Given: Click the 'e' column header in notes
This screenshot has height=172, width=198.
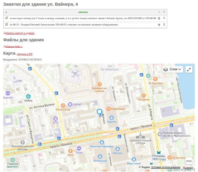Looking at the screenshot, I should pyautogui.click(x=6, y=12).
